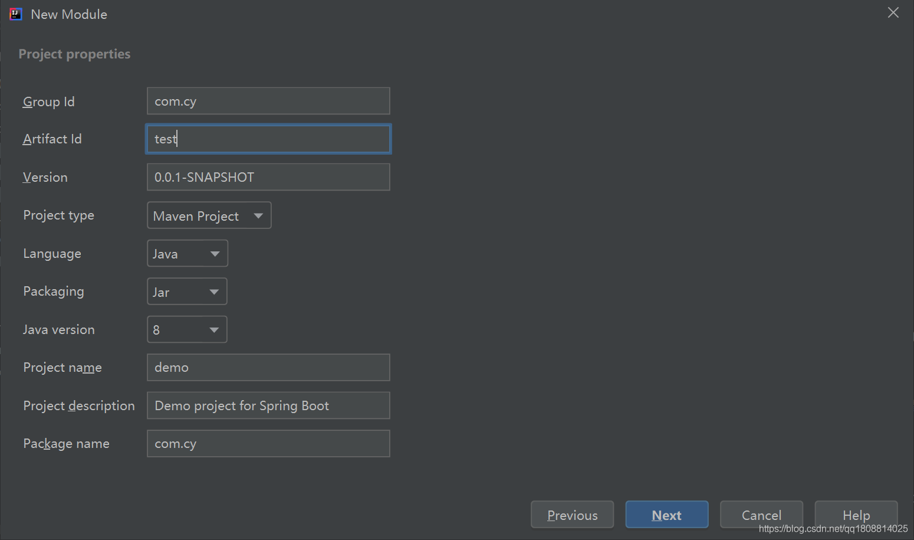Click the Project name field
Viewport: 914px width, 540px height.
pyautogui.click(x=268, y=368)
